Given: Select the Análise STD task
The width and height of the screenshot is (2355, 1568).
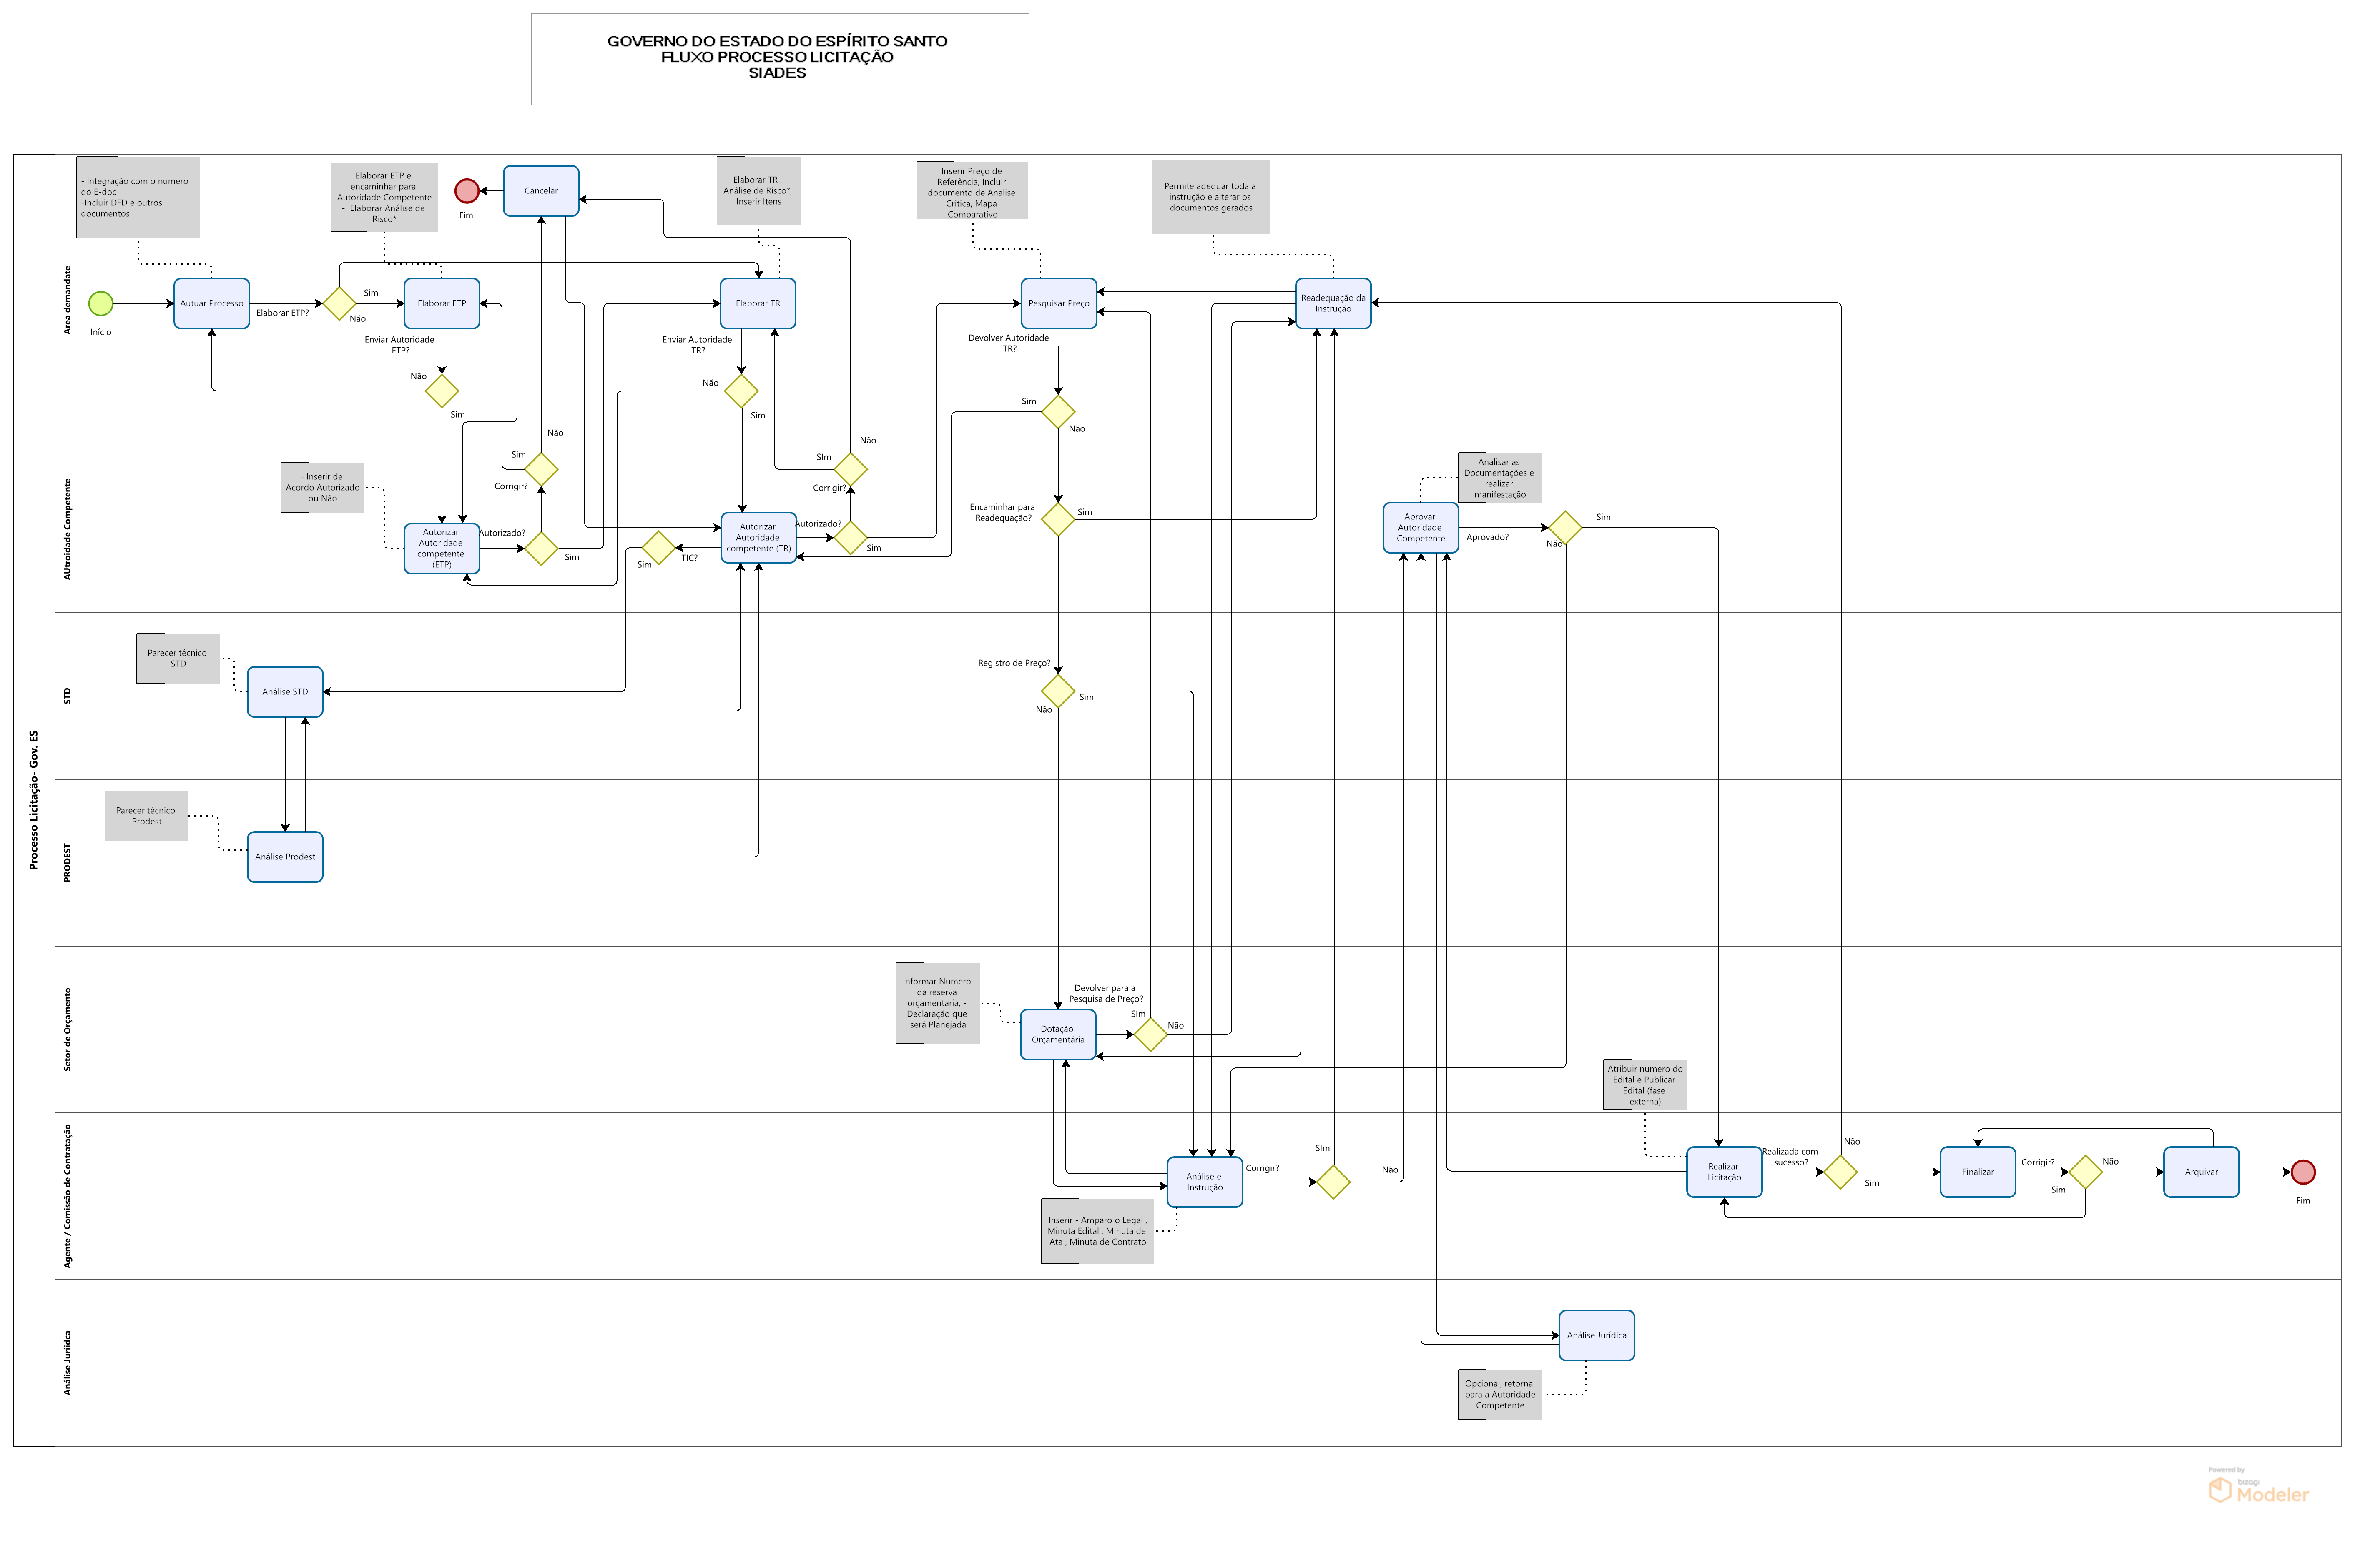Looking at the screenshot, I should pyautogui.click(x=285, y=692).
